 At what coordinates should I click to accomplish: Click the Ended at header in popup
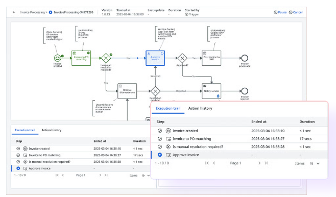[259, 121]
